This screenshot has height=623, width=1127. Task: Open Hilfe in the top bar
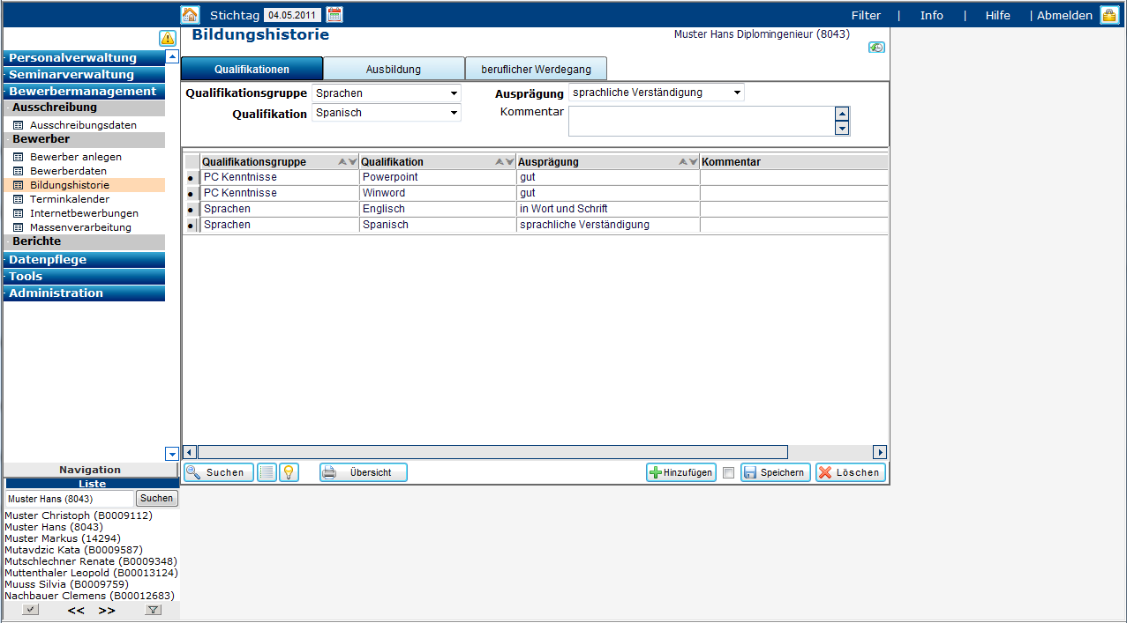(x=997, y=15)
